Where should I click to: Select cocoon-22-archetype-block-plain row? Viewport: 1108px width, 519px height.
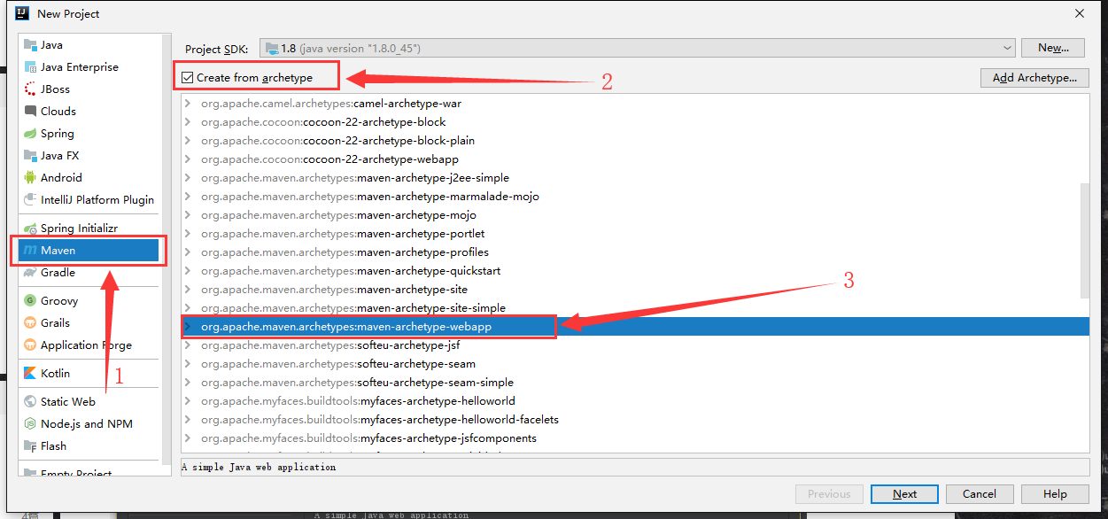coord(631,141)
